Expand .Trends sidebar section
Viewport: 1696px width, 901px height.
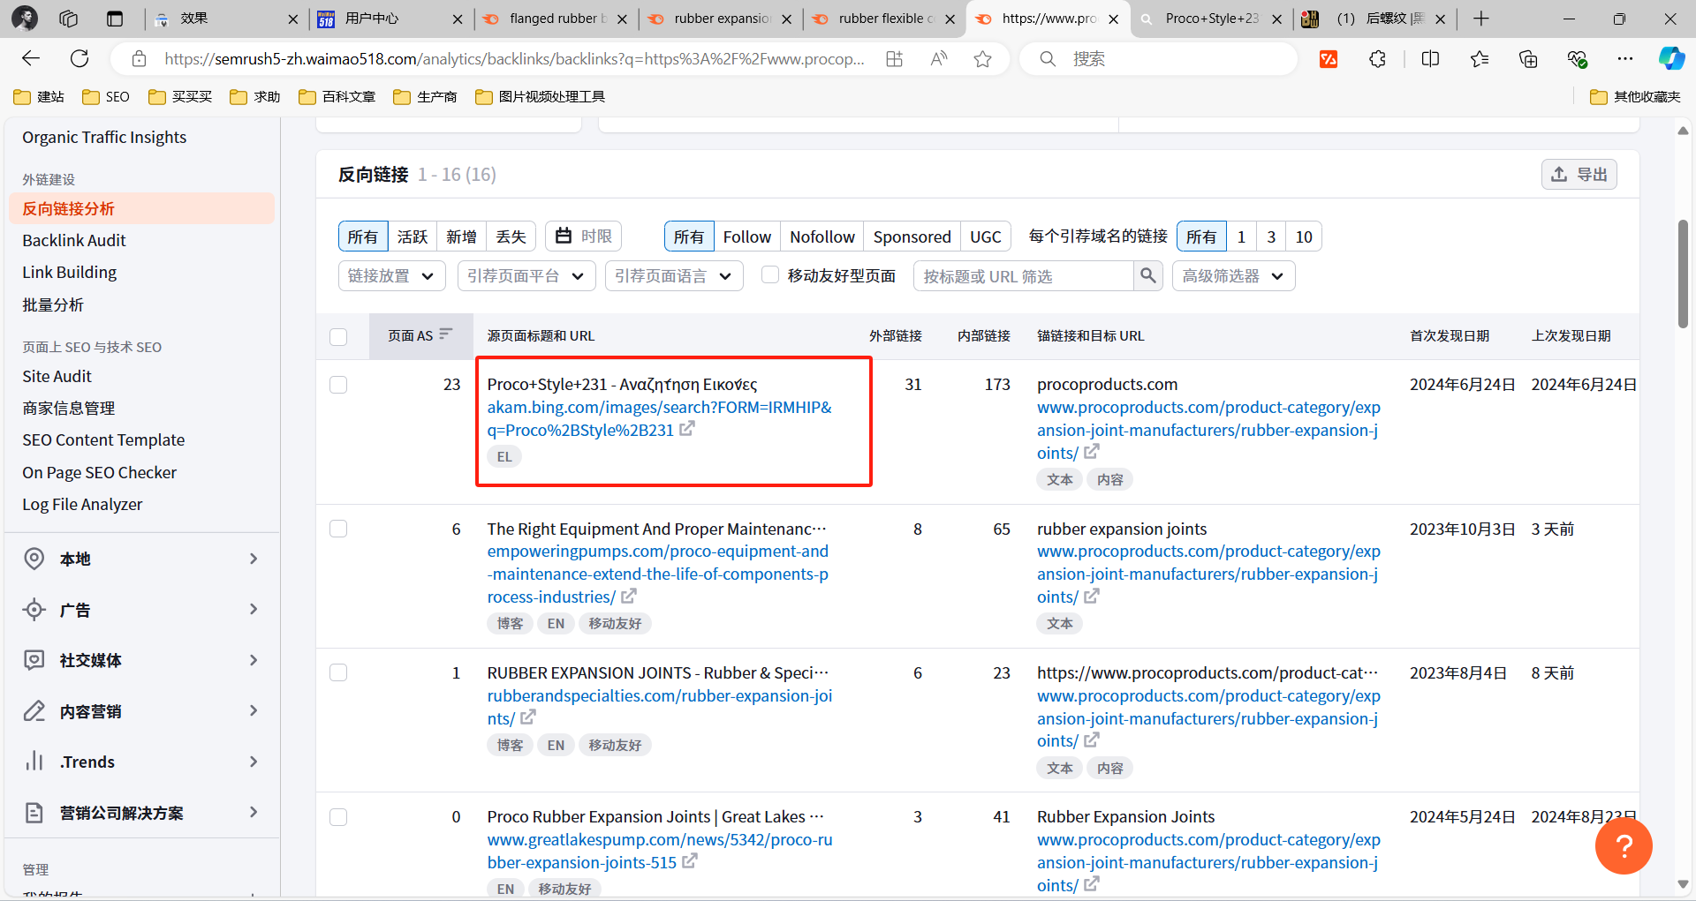click(x=142, y=762)
